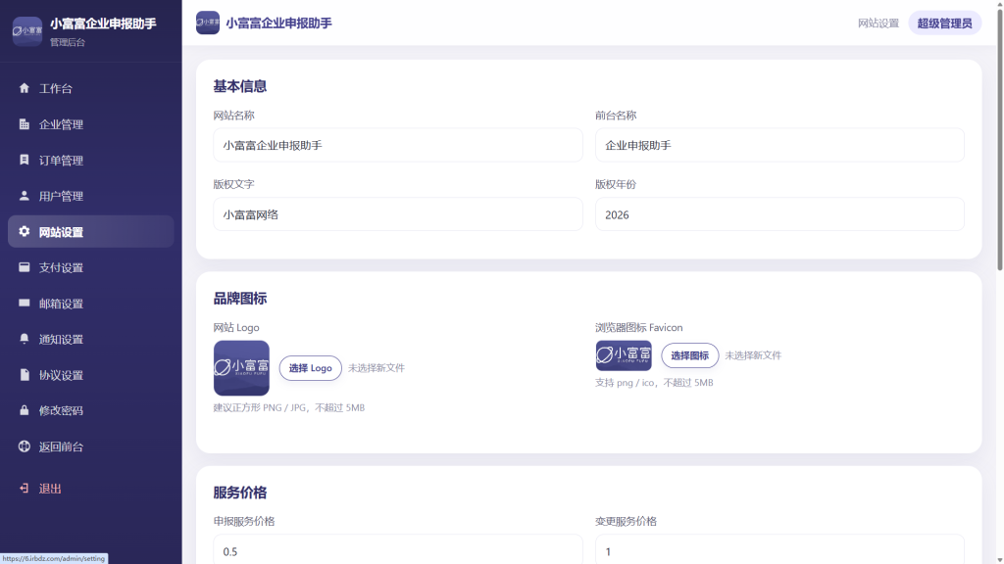The image size is (1004, 564).
Task: Open 订单管理 page
Action: (x=91, y=160)
